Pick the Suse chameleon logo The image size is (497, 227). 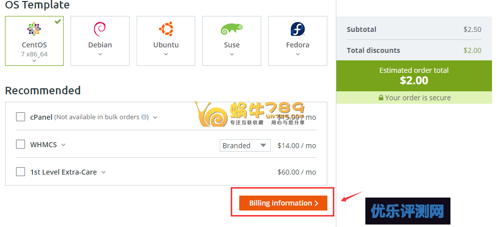[231, 29]
